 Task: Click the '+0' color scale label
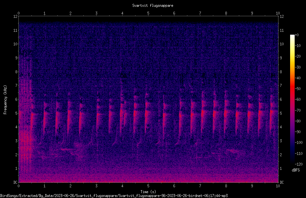tap(297, 35)
